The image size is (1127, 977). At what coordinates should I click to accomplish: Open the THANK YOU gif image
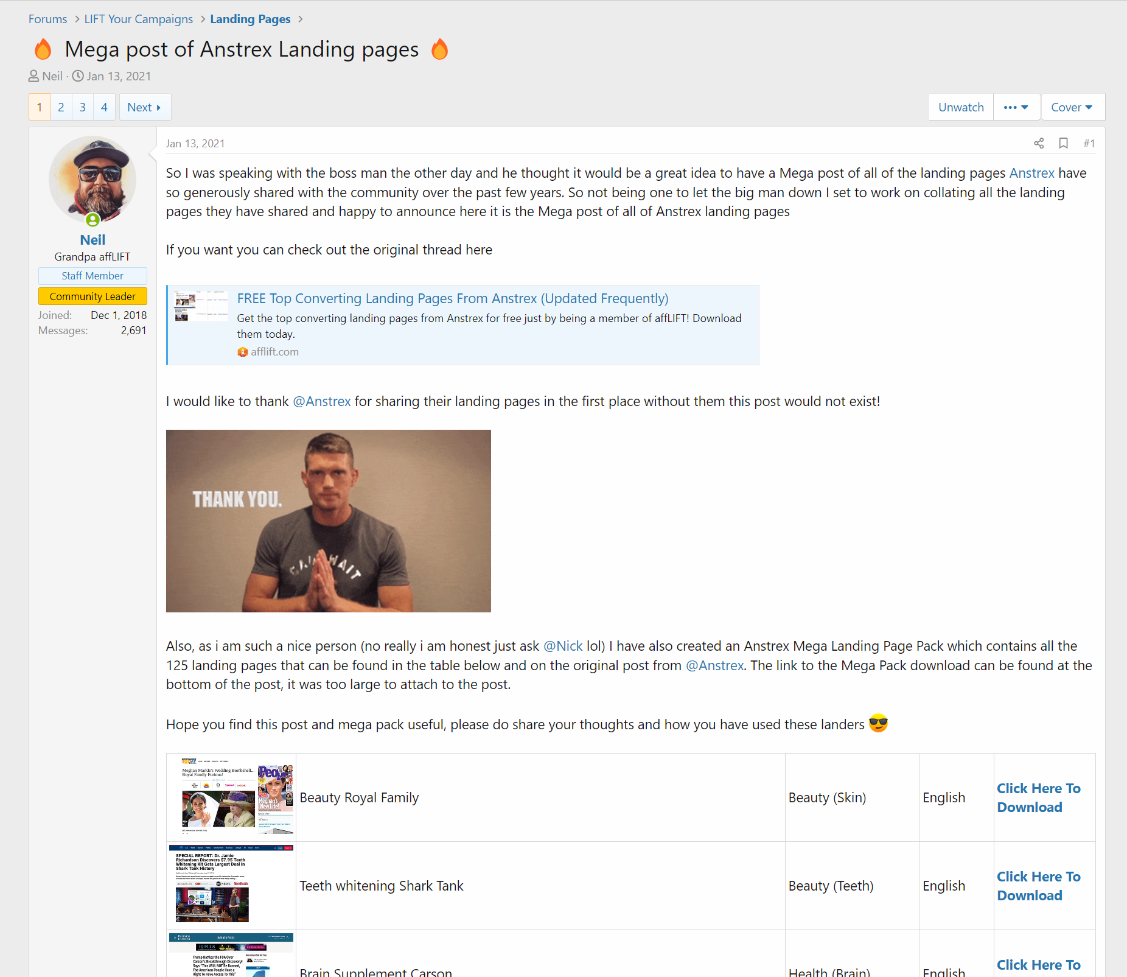tap(329, 521)
